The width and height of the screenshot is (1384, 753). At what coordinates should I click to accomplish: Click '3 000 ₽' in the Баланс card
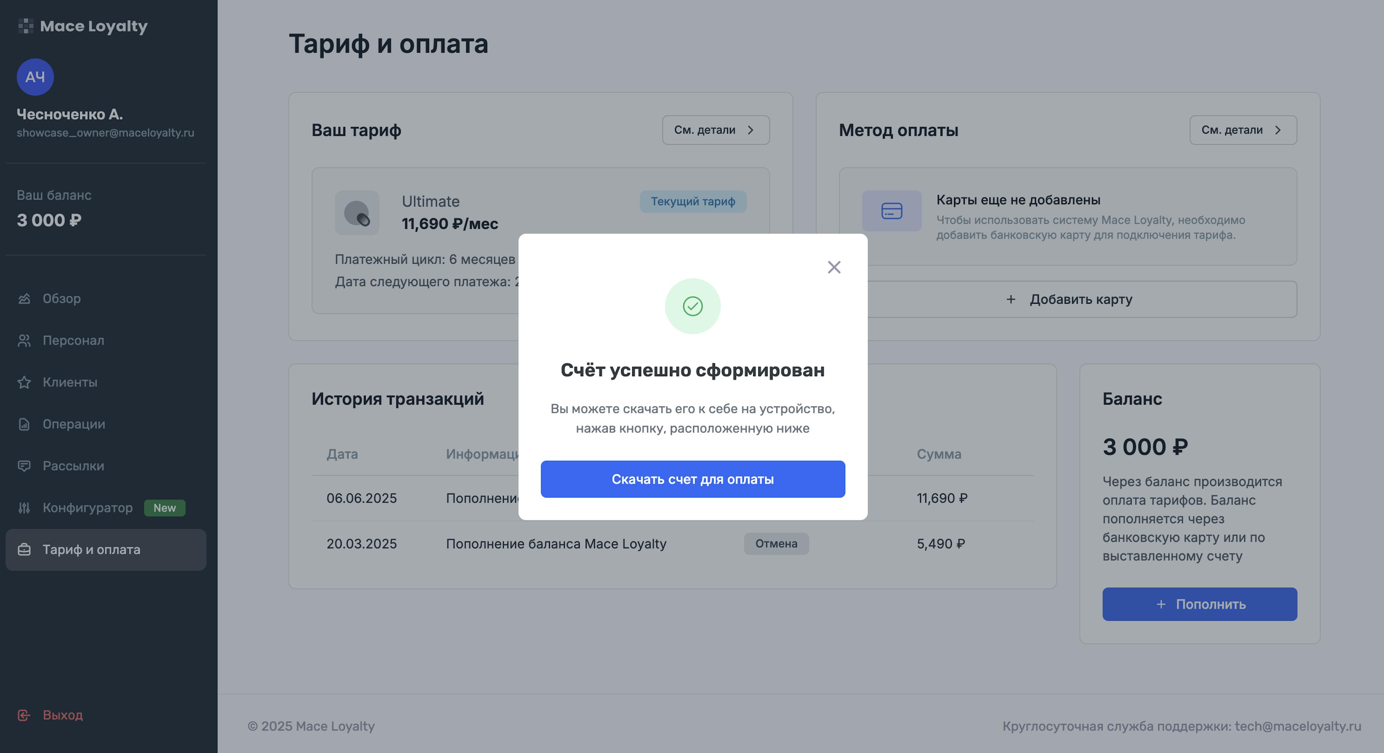click(1145, 447)
